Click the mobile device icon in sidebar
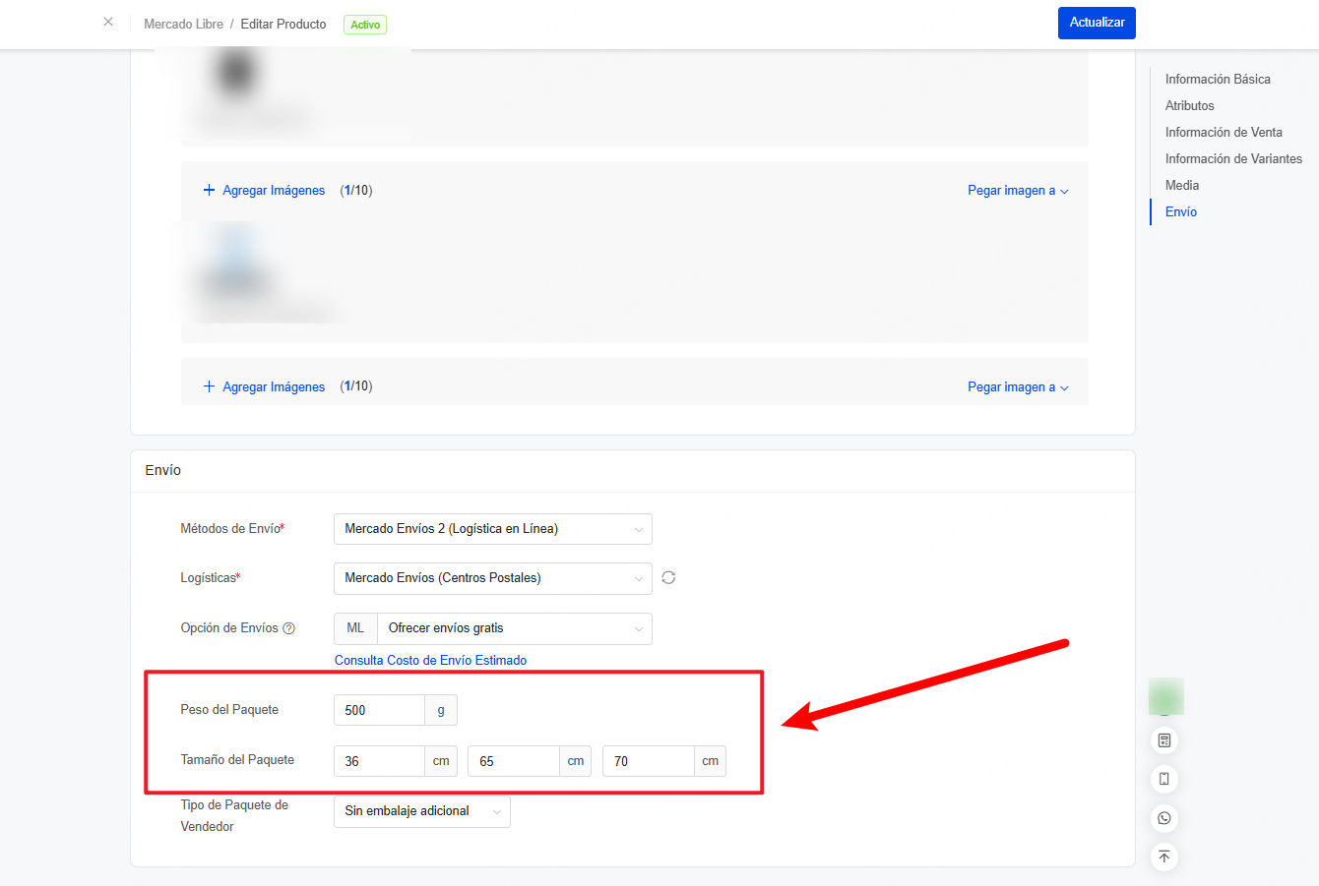The image size is (1319, 886). point(1164,779)
